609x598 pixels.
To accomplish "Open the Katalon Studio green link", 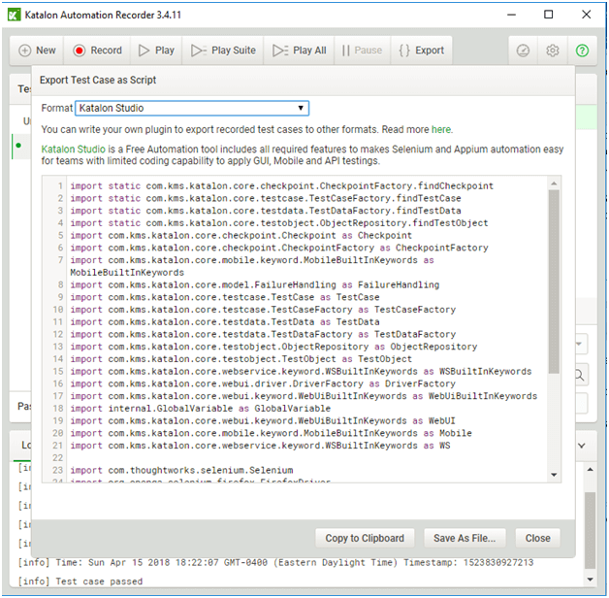I will tap(73, 149).
